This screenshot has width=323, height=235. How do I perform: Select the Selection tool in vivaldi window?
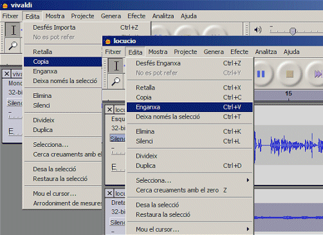14,30
